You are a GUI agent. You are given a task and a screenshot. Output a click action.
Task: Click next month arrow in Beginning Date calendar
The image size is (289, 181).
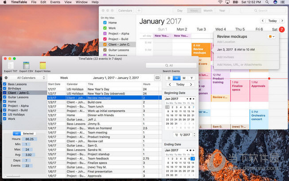tap(194, 99)
